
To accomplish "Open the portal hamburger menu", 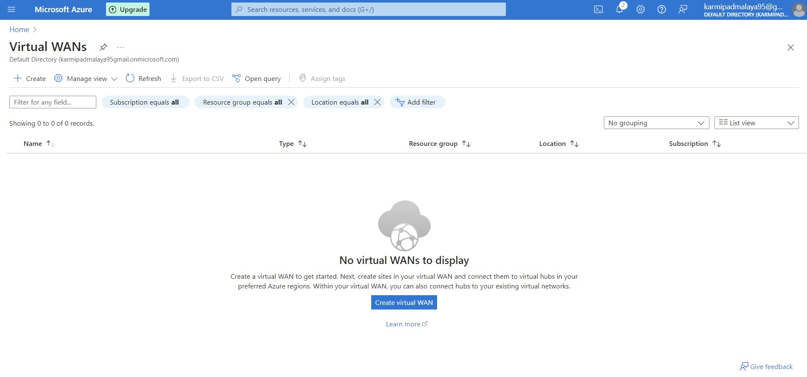I will pyautogui.click(x=11, y=9).
